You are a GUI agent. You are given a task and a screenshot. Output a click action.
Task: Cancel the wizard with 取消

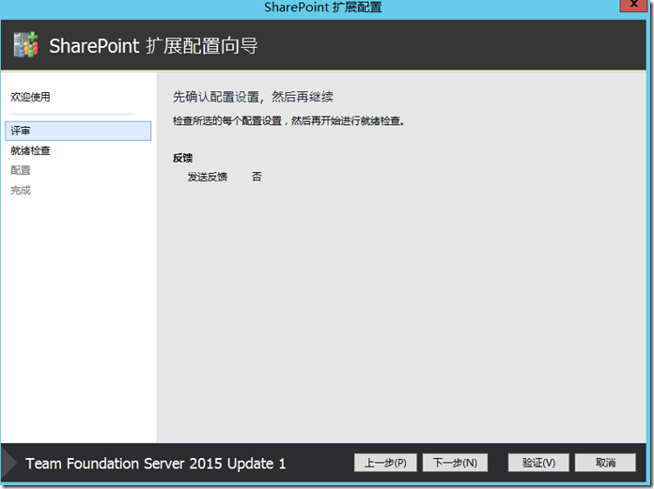coord(605,463)
